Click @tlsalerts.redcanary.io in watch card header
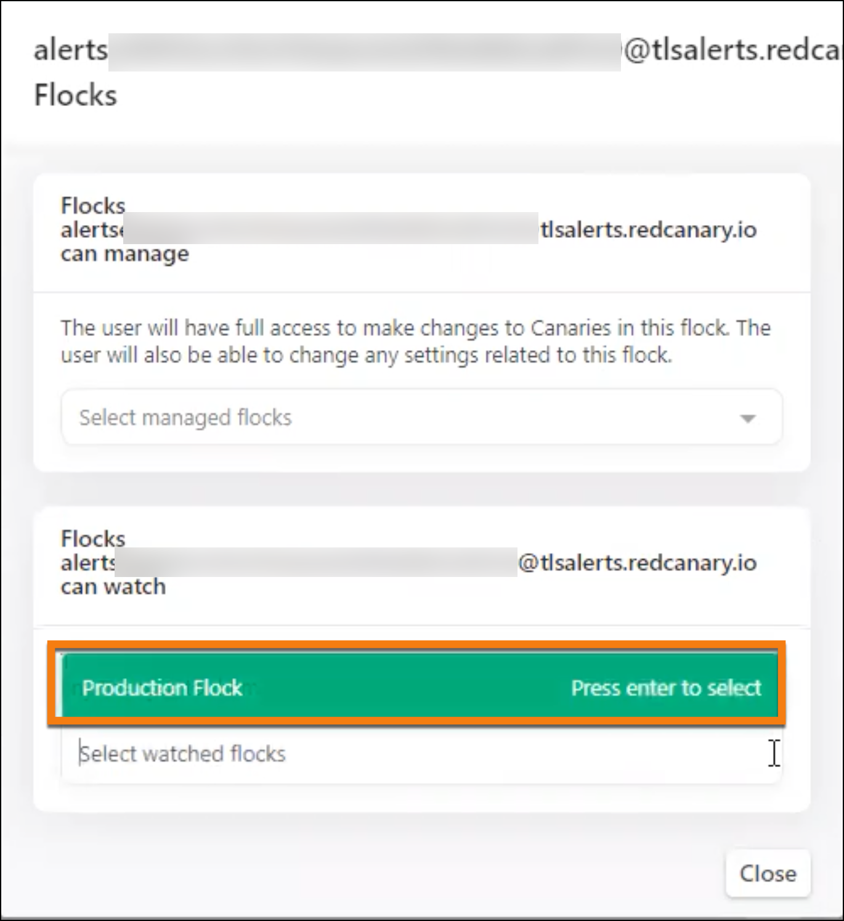Screen dimensions: 844x921 [x=637, y=563]
